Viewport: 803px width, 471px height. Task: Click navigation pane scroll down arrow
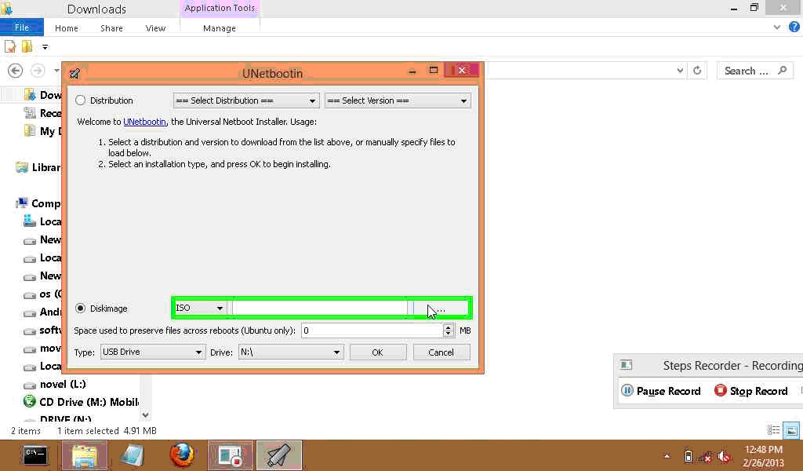coord(145,414)
